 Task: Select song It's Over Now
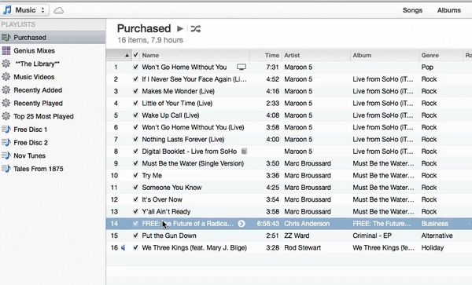click(162, 199)
